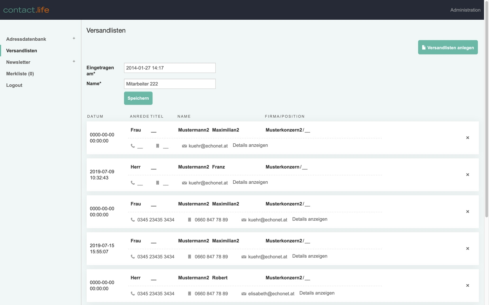Open Versandlisten in sidebar

tap(22, 51)
